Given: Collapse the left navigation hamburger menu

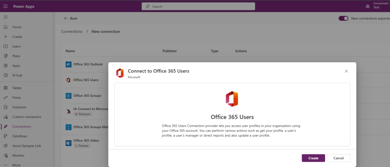Looking at the screenshot, I should (5, 17).
